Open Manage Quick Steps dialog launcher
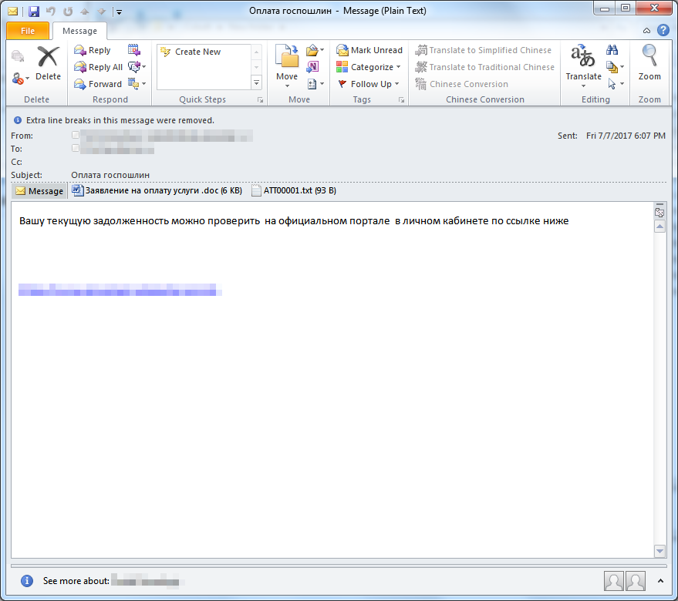The height and width of the screenshot is (601, 678). tap(260, 100)
